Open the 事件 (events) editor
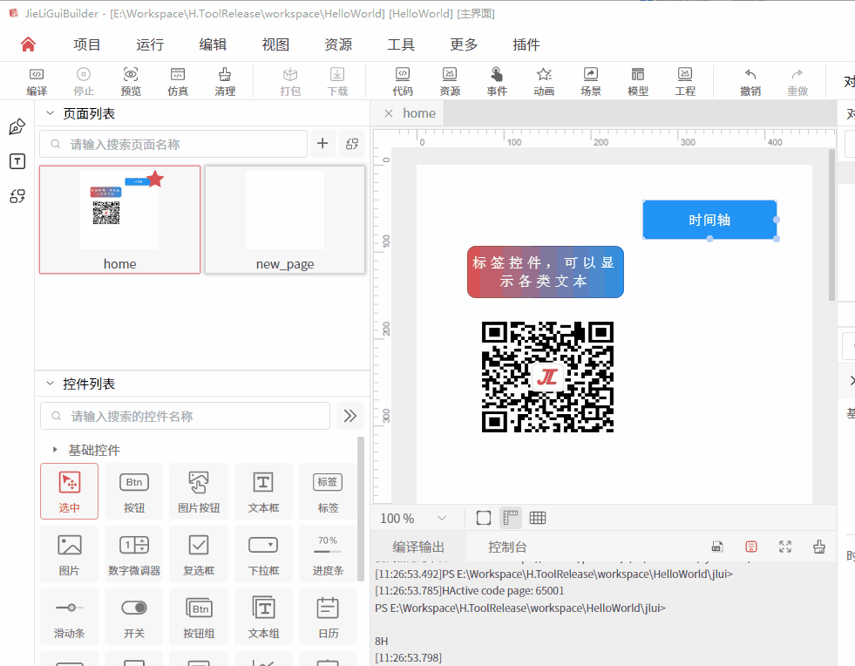855x666 pixels. coord(497,81)
